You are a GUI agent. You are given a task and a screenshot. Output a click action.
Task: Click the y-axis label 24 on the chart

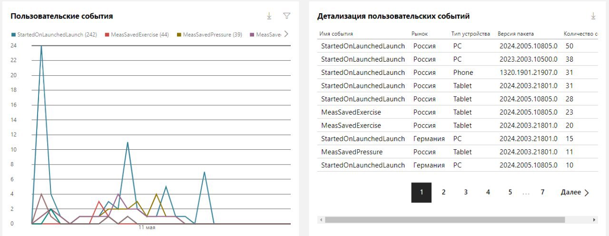pyautogui.click(x=13, y=45)
